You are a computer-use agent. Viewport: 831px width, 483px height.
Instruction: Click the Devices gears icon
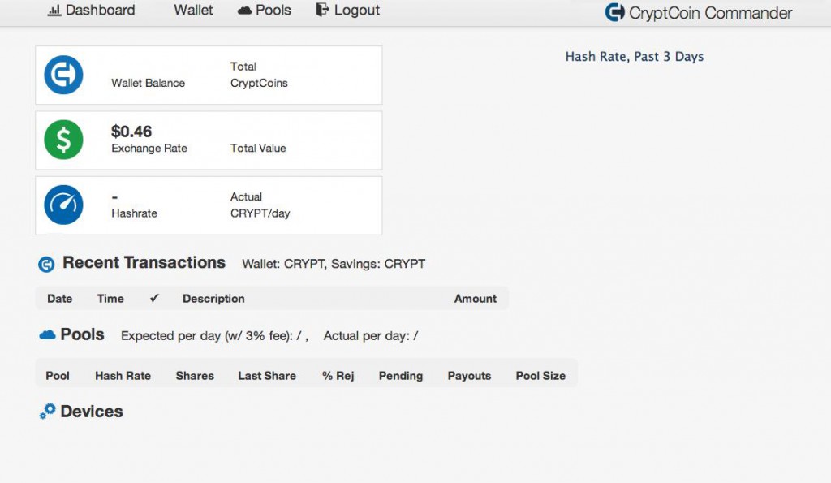coord(47,412)
